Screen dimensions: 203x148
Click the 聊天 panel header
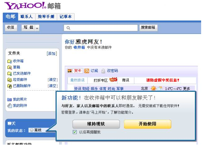click(12, 123)
